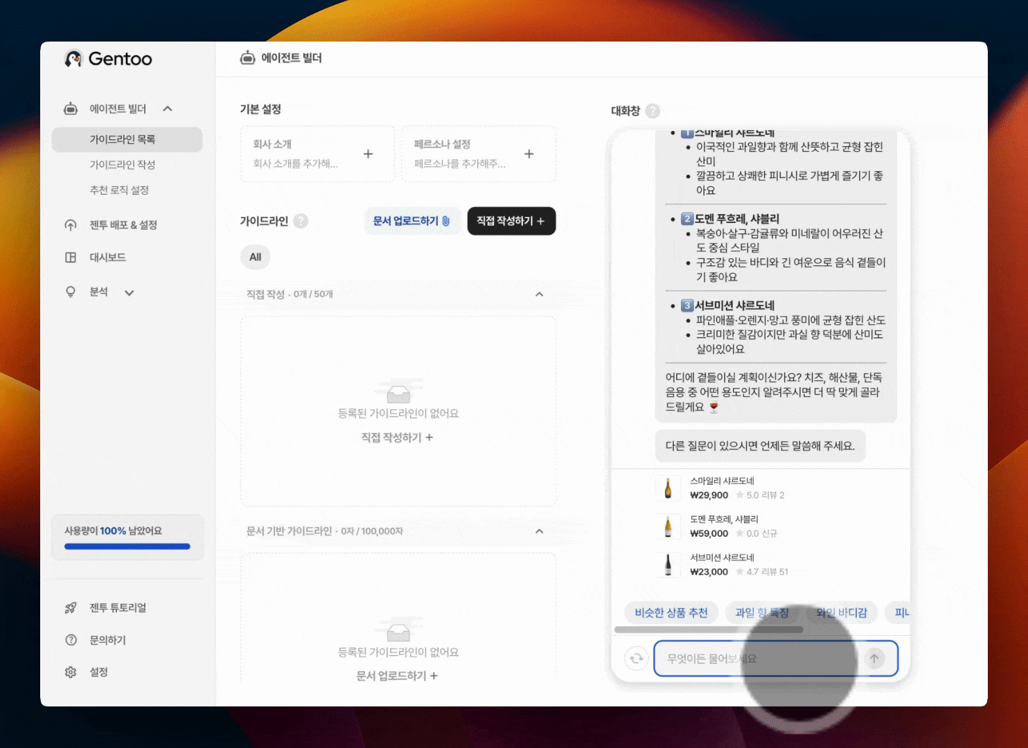Click the help icon beside 가이드라인 heading
Screen dimensions: 1028x748
(x=301, y=221)
